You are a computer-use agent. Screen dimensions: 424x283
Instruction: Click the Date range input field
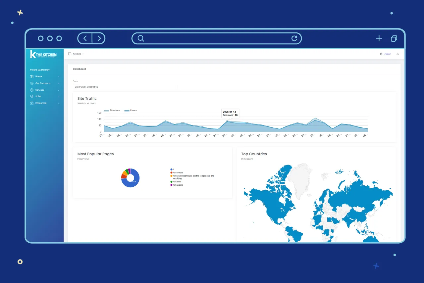[125, 87]
